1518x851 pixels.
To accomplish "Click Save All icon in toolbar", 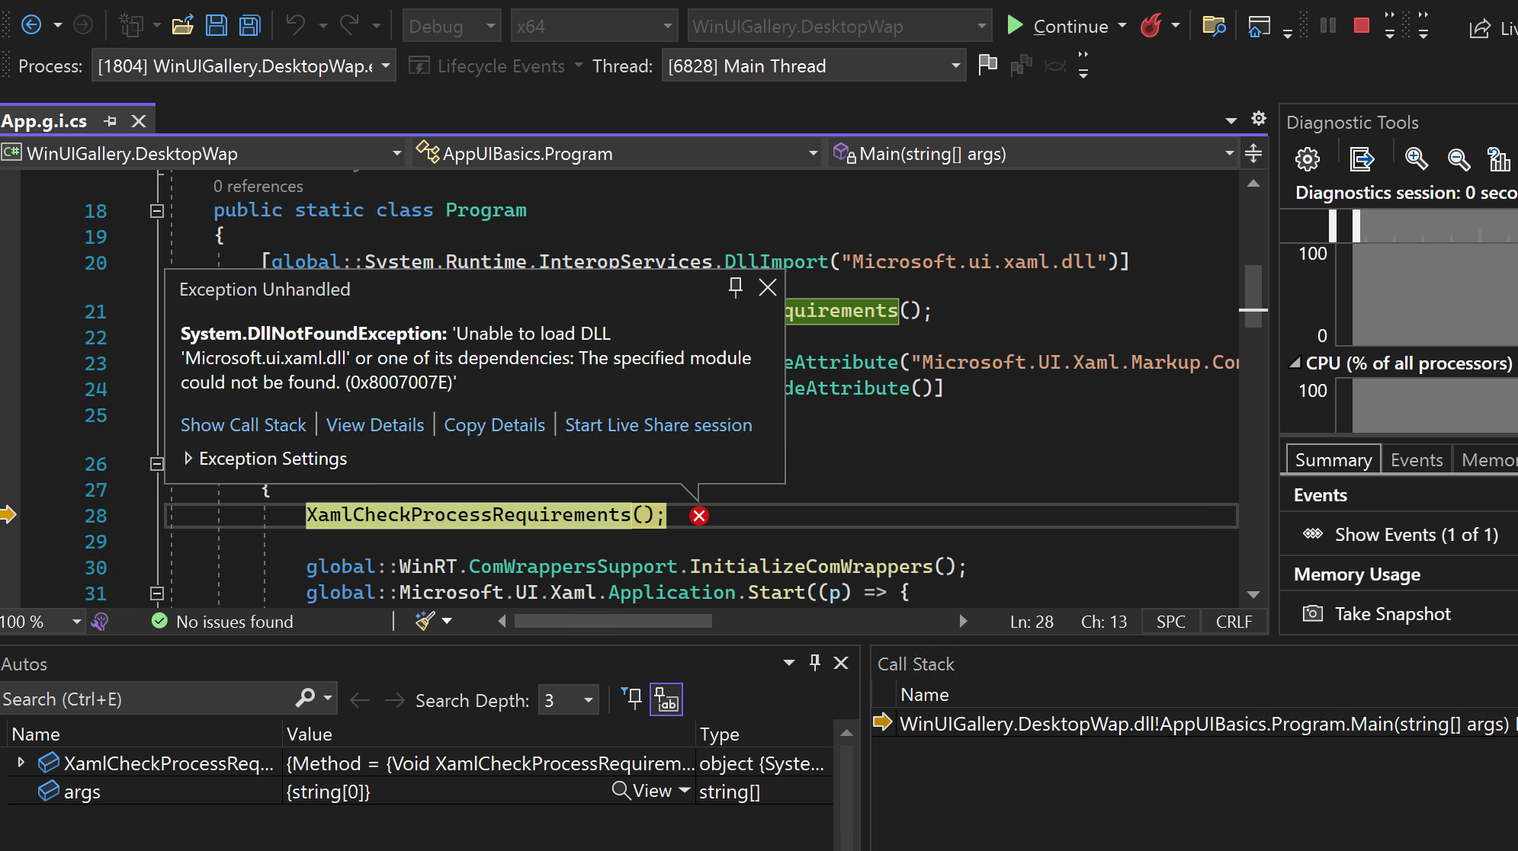I will click(x=249, y=26).
